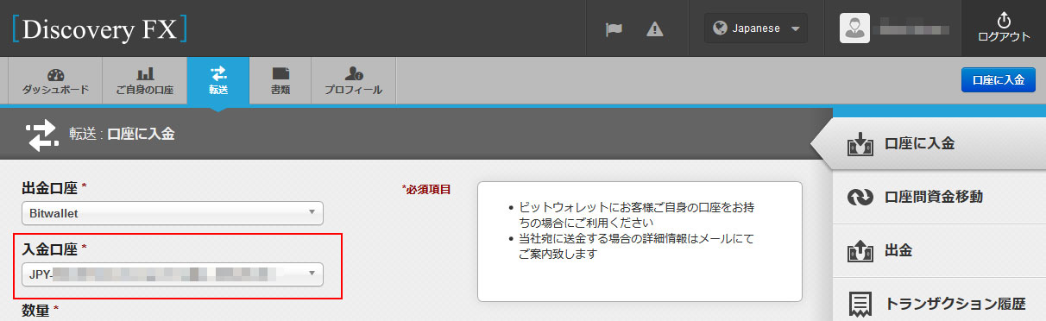Click the blue 口座に入金 button
This screenshot has height=321, width=1046.
click(x=998, y=80)
